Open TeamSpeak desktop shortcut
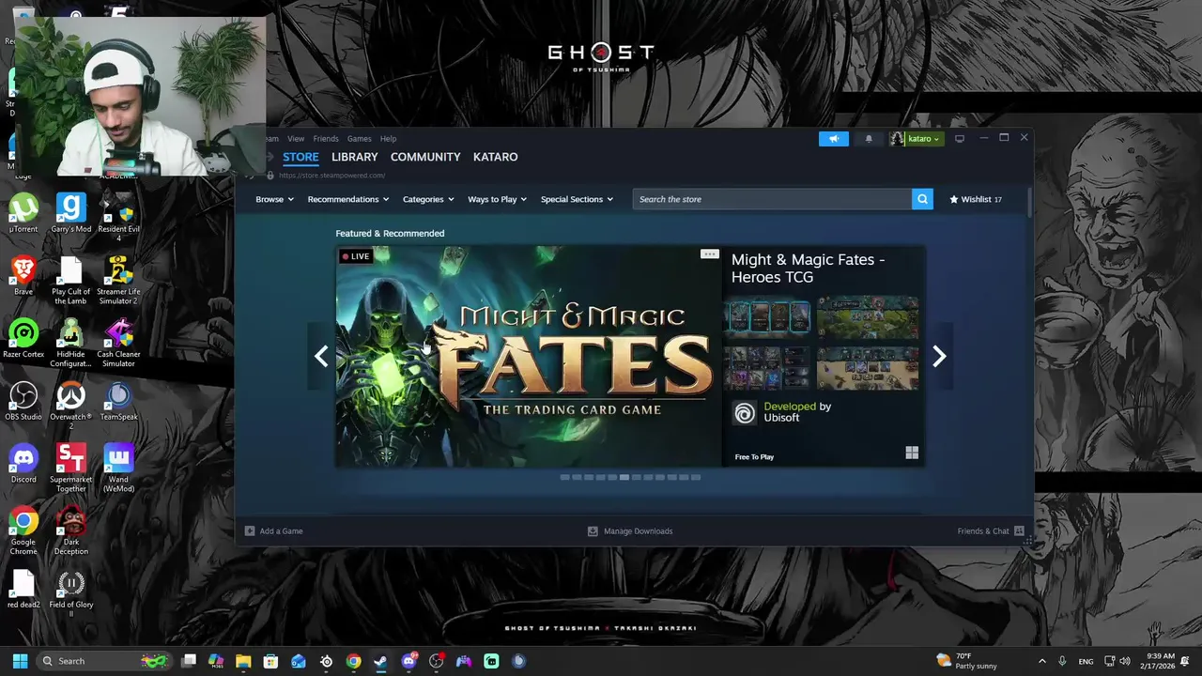This screenshot has width=1202, height=676. (118, 402)
